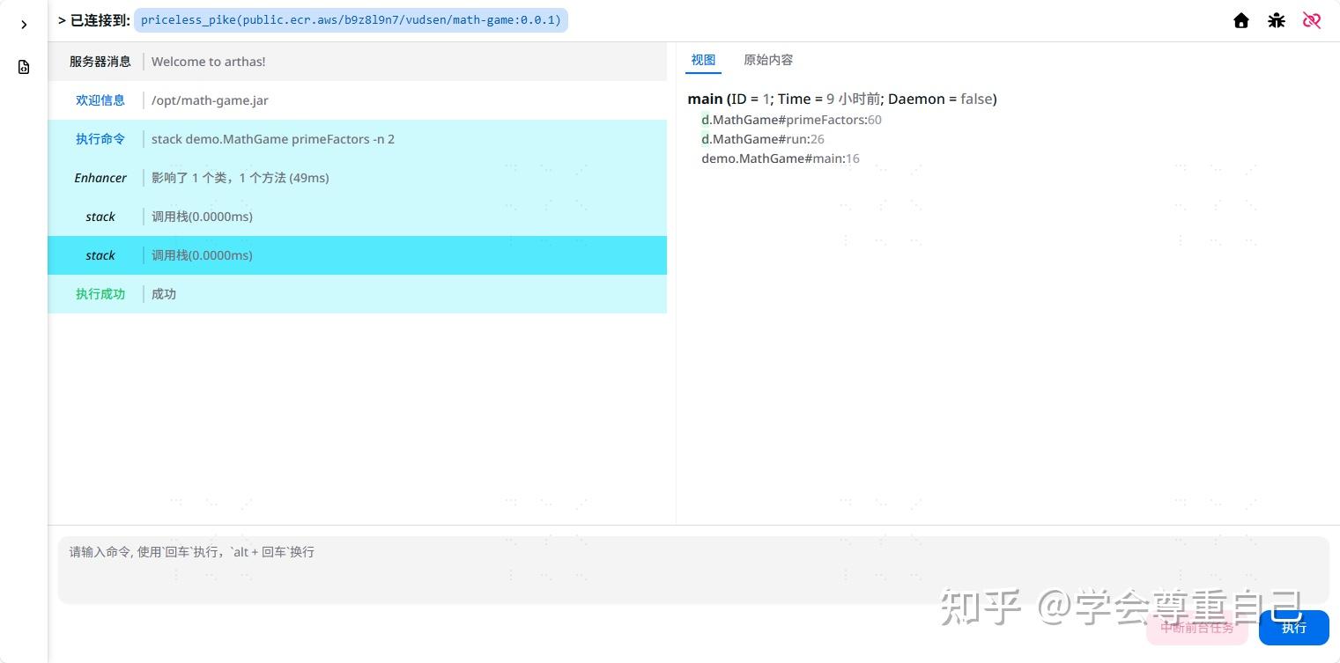Select the 服务器消息 Welcome to arthas row
The image size is (1340, 663).
[x=357, y=62]
